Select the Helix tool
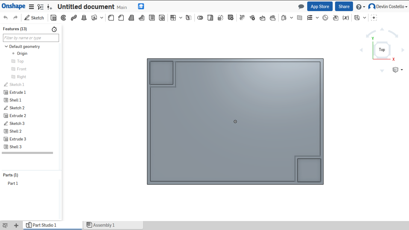Screen dimensions: 409x230 click(310, 18)
